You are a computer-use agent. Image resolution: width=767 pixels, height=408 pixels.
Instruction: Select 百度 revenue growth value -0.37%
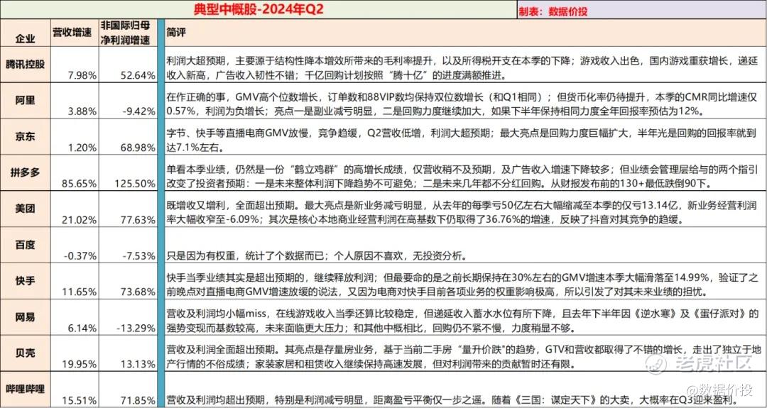point(80,255)
